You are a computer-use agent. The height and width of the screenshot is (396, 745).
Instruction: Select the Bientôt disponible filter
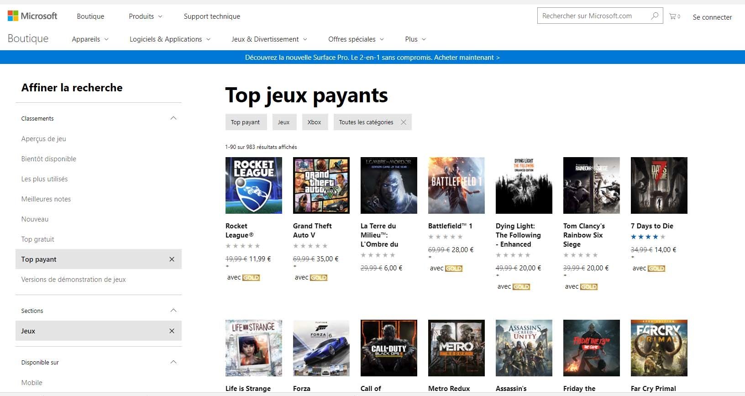tap(49, 159)
